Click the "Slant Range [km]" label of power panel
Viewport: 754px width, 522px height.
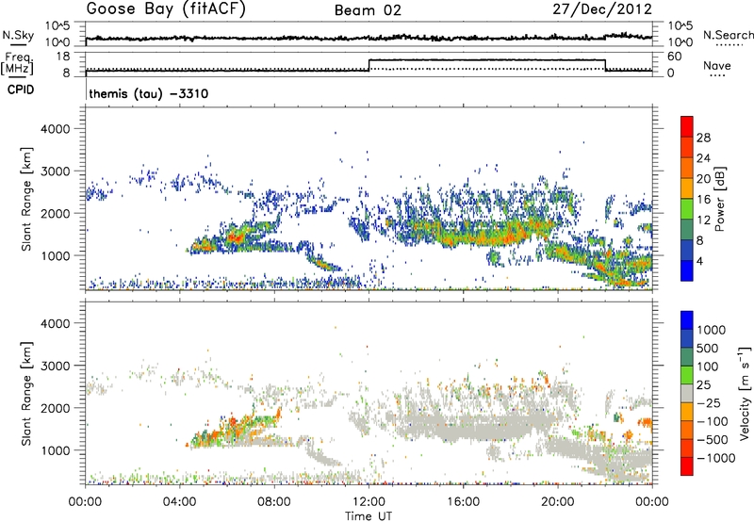[x=26, y=199]
